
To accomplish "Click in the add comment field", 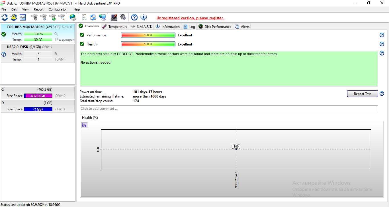I will tap(229, 109).
